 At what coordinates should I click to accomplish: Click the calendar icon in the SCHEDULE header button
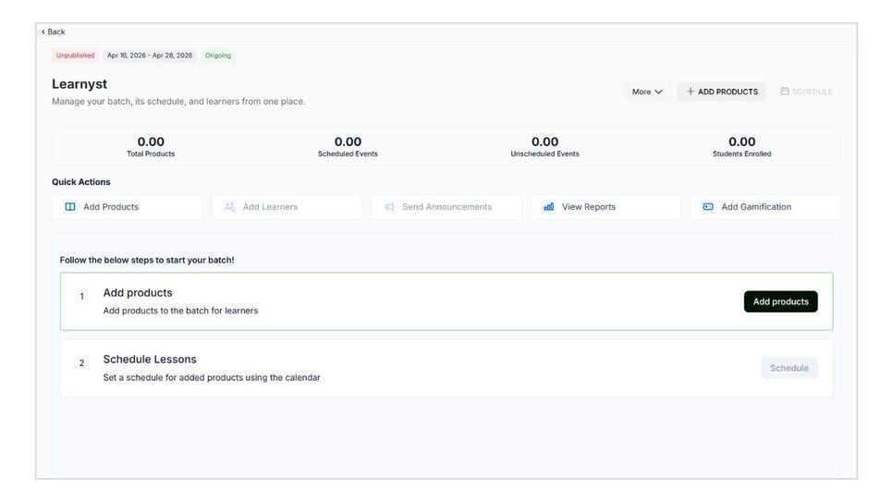[x=785, y=92]
